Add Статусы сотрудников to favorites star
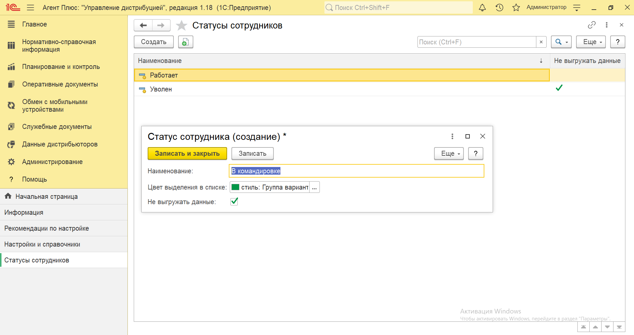The image size is (634, 335). click(181, 26)
